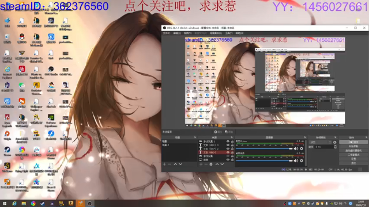369x207 pixels.
Task: Open Origin desktop shortcut
Action: [7, 136]
